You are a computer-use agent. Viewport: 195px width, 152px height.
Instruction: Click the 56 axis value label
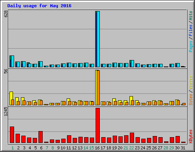[6, 71]
